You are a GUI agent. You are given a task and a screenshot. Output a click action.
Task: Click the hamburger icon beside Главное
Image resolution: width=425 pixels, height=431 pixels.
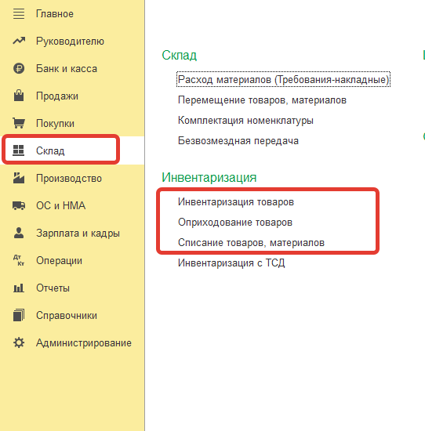(19, 14)
